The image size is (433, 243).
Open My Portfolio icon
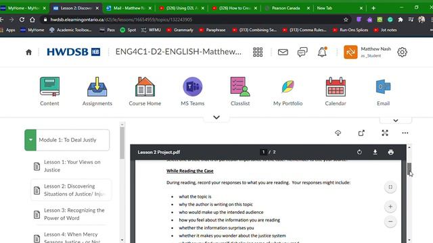(x=288, y=86)
